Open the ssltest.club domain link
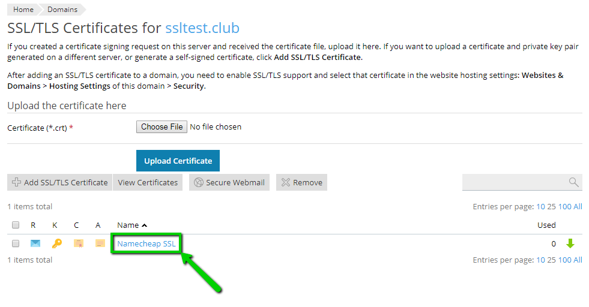This screenshot has height=307, width=589. click(202, 28)
